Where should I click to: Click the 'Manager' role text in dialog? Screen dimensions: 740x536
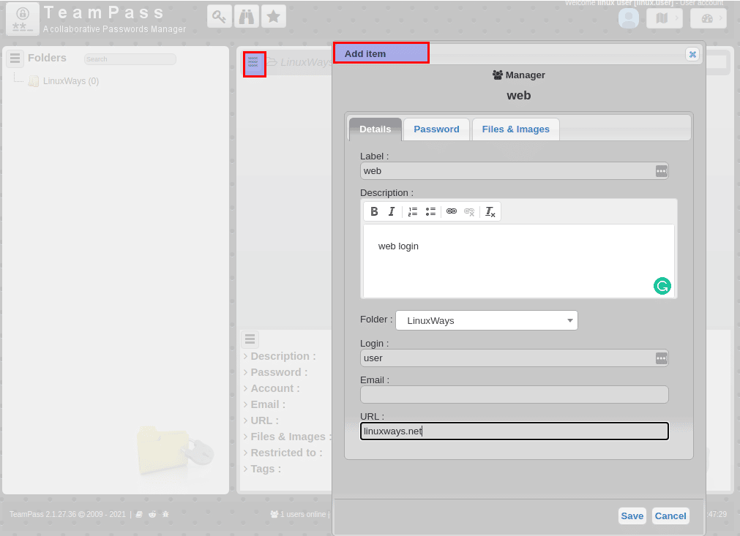click(x=525, y=75)
